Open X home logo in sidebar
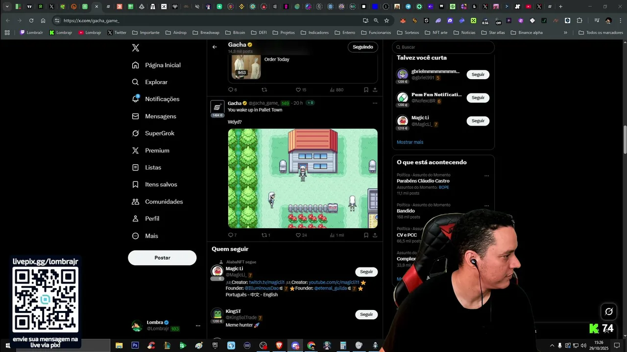Image resolution: width=627 pixels, height=352 pixels. tap(136, 48)
